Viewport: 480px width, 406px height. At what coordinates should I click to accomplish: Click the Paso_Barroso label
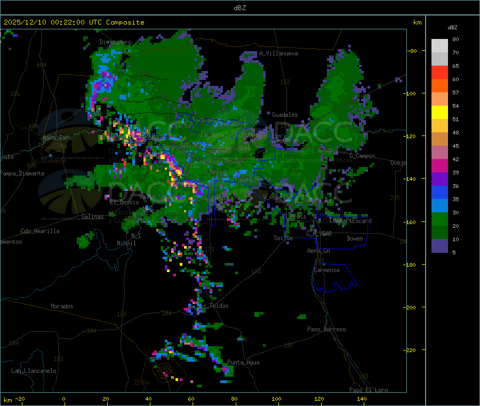click(x=326, y=329)
